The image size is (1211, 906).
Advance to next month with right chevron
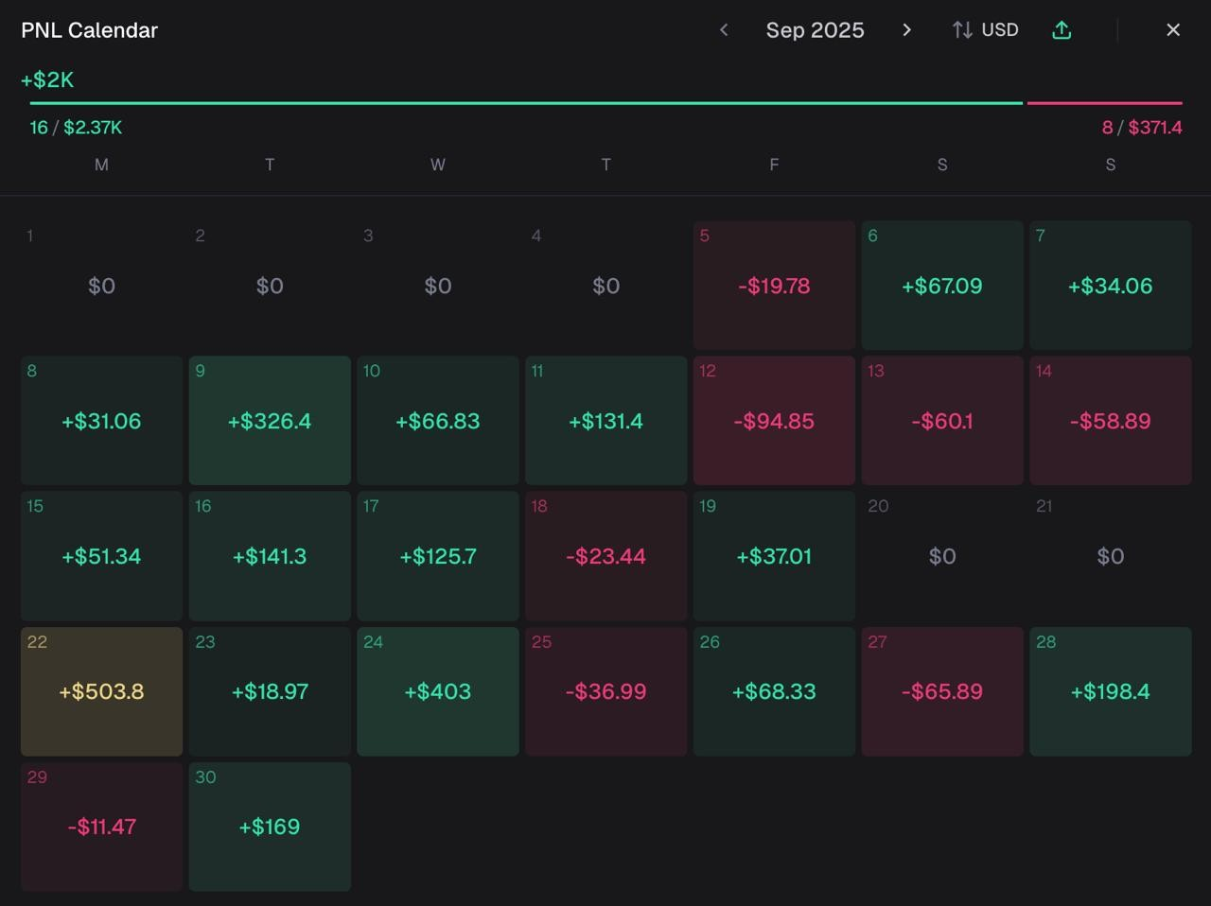(x=906, y=30)
